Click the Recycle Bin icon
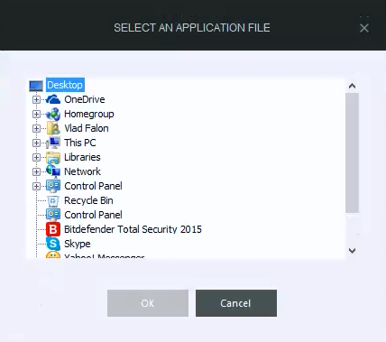386x342 pixels. point(53,200)
